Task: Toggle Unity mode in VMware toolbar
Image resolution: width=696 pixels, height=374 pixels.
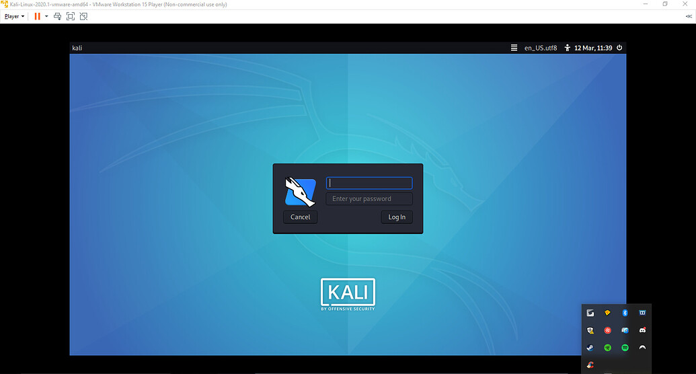Action: click(83, 16)
